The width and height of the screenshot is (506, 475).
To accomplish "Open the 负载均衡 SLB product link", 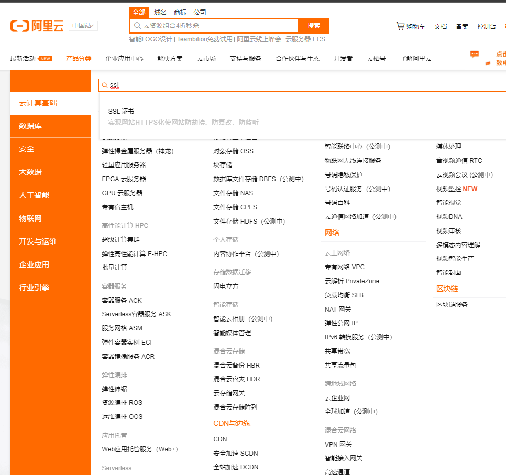I will [344, 295].
